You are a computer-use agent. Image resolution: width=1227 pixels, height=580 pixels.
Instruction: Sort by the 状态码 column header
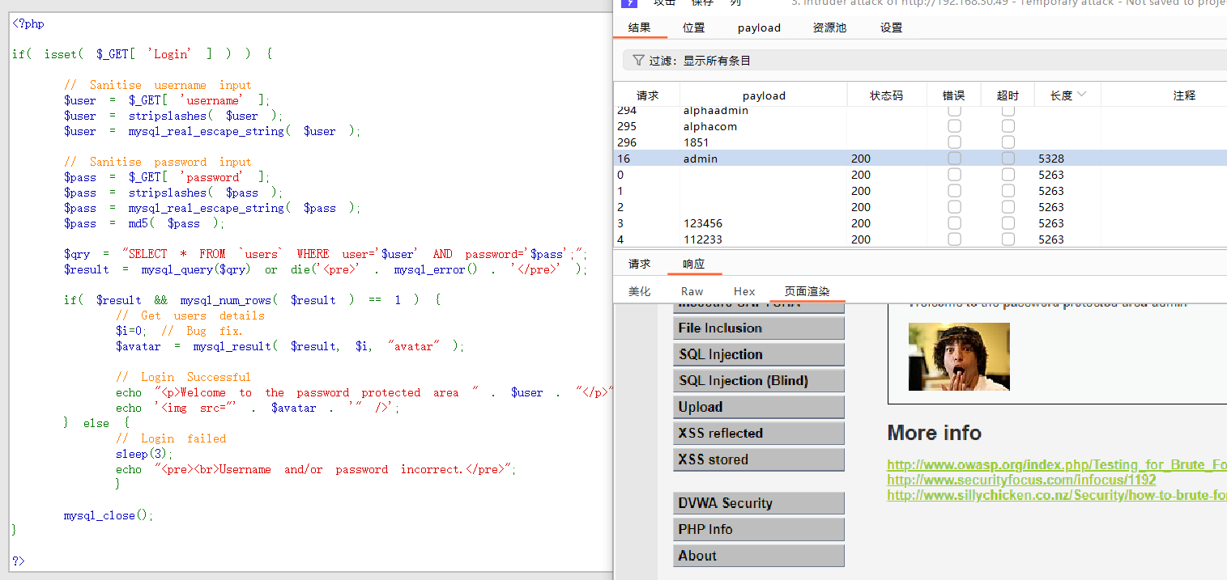[886, 95]
